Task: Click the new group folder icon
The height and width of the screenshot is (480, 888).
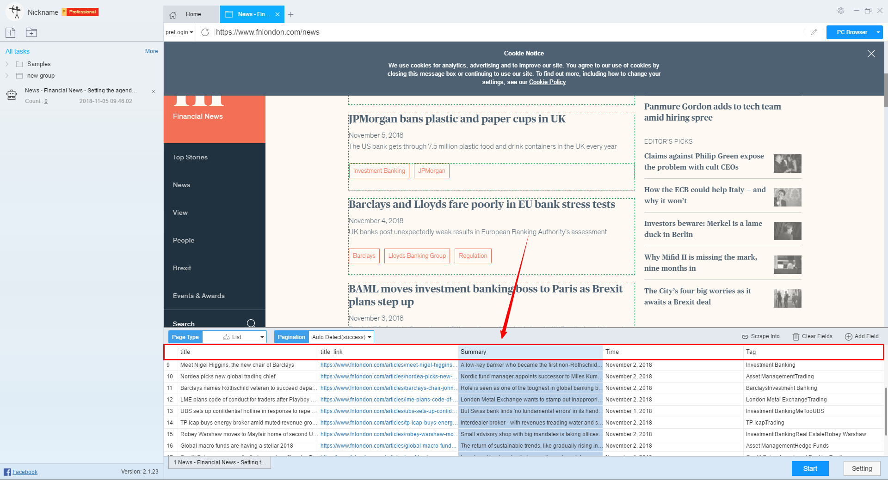Action: (x=31, y=32)
